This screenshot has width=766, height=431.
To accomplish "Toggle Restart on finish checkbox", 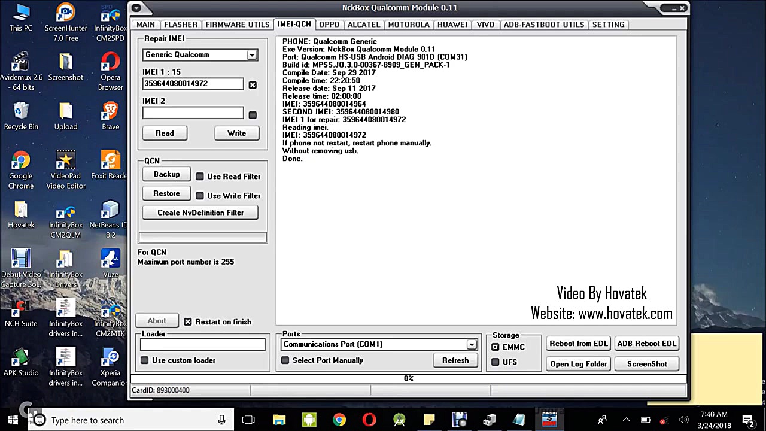I will coord(188,322).
